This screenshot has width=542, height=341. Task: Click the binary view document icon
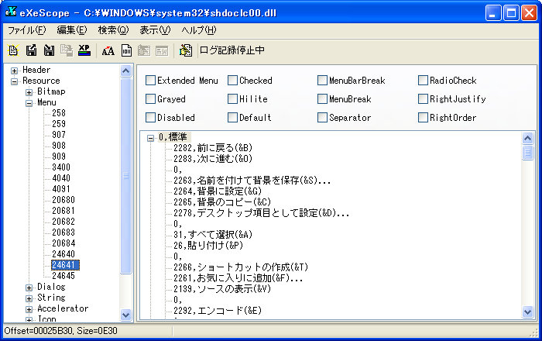[125, 50]
